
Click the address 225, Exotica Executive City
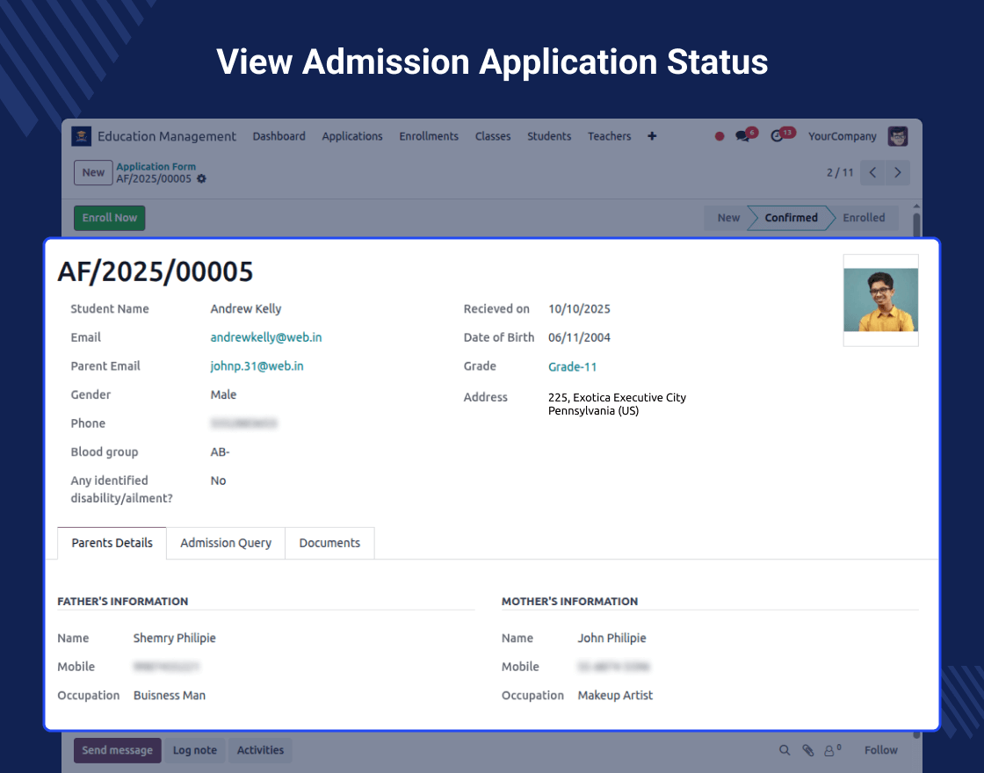tap(617, 397)
